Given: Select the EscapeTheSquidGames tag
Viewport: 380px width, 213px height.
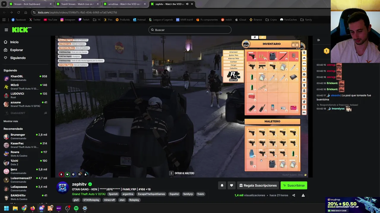Looking at the screenshot, I should tap(151, 194).
